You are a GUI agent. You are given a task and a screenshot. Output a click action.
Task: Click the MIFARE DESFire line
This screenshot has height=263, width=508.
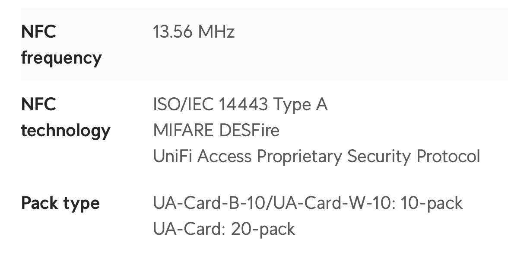(216, 130)
